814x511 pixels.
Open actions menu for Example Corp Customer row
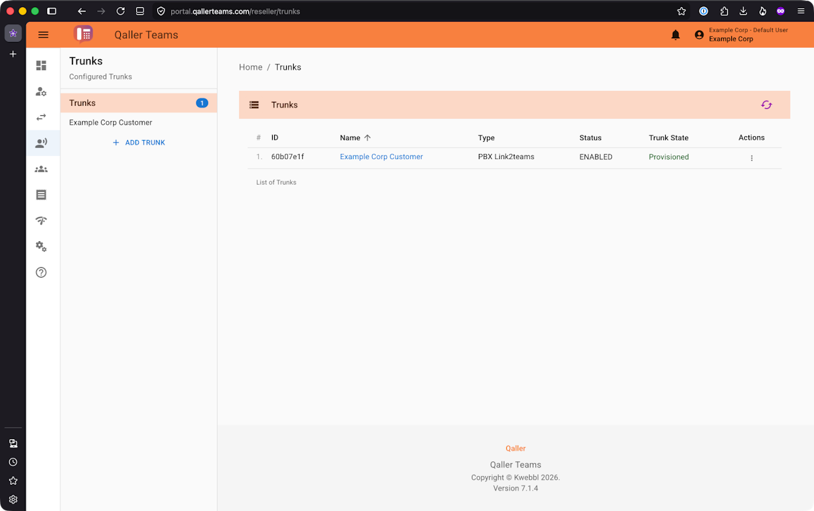(752, 158)
